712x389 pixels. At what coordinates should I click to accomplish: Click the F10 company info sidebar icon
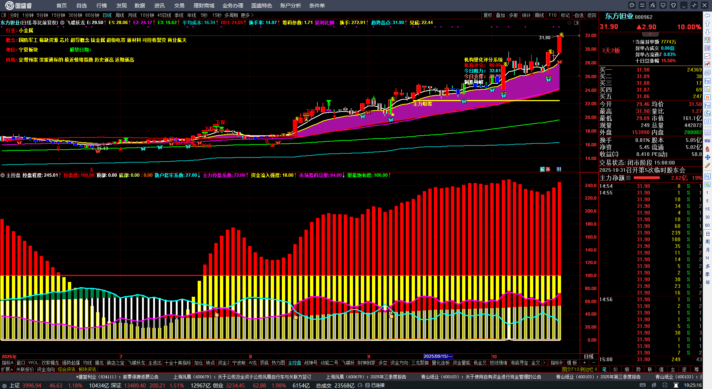pyautogui.click(x=708, y=81)
